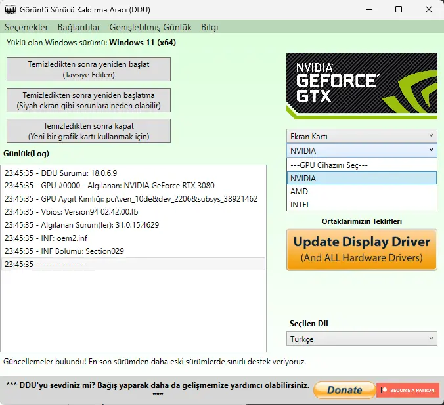Screen dimensions: 444x405
Task: Choose ---GPU Cihazını Seç--- option
Action: pos(362,165)
